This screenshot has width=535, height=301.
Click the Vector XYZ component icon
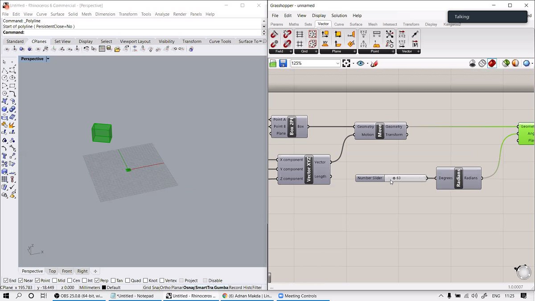[309, 169]
